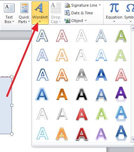The image size is (134, 152).
Task: Select the orange outline WordArt, third row
Action: click(62, 75)
